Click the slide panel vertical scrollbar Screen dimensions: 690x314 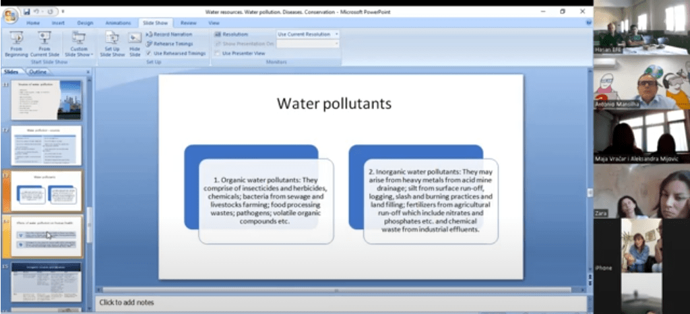pyautogui.click(x=90, y=222)
